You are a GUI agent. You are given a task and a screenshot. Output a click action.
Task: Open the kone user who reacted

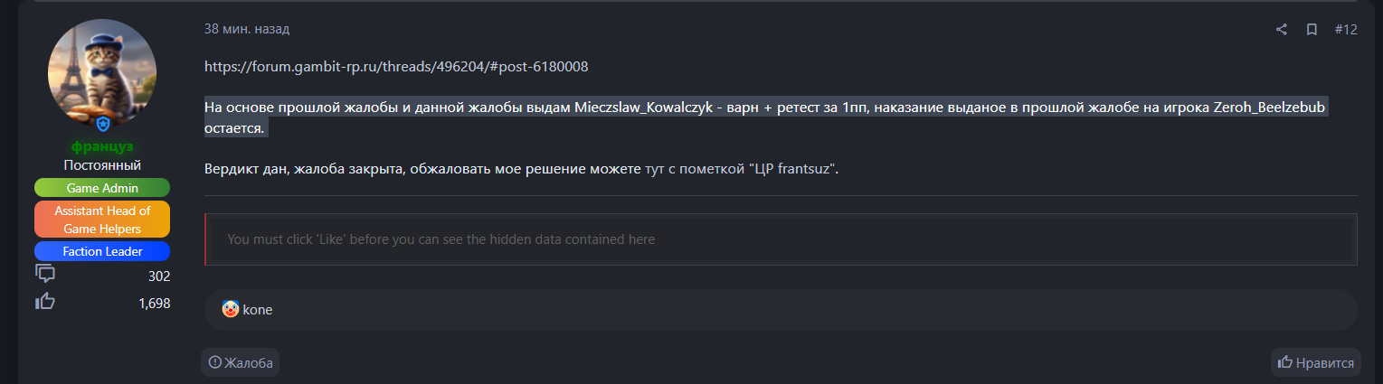tap(258, 310)
